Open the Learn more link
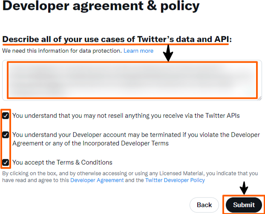This screenshot has width=265, height=214. [x=138, y=51]
